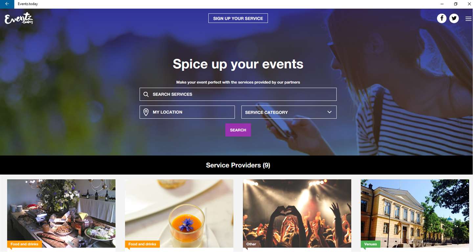This screenshot has height=252, width=473.
Task: Expand the Service Category chevron
Action: pyautogui.click(x=329, y=112)
